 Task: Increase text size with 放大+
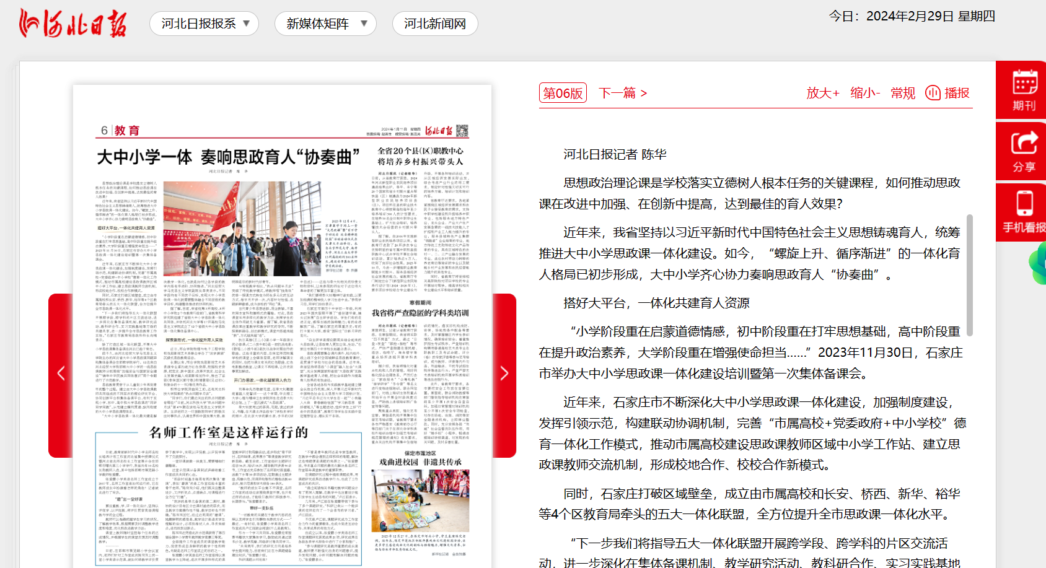click(x=822, y=93)
